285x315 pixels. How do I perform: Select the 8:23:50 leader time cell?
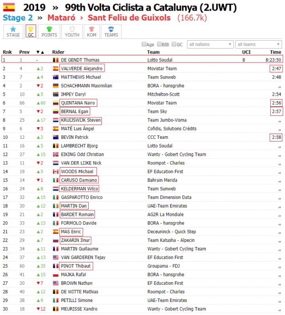tap(273, 60)
